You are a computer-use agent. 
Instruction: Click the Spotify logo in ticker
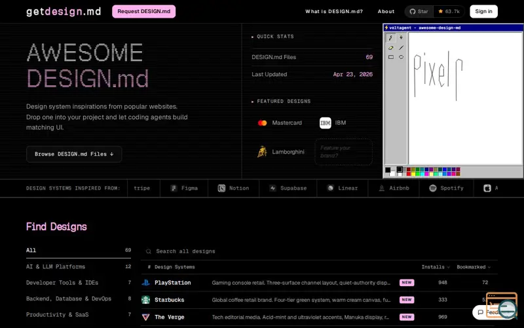433,188
